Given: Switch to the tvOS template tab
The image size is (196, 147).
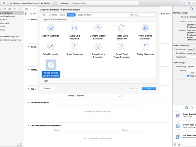Looking at the screenshot, I should [63, 15].
